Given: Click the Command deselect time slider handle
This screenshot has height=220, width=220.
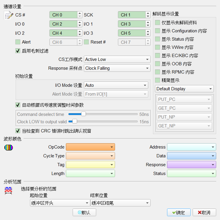Looking at the screenshot, I should [84, 114].
